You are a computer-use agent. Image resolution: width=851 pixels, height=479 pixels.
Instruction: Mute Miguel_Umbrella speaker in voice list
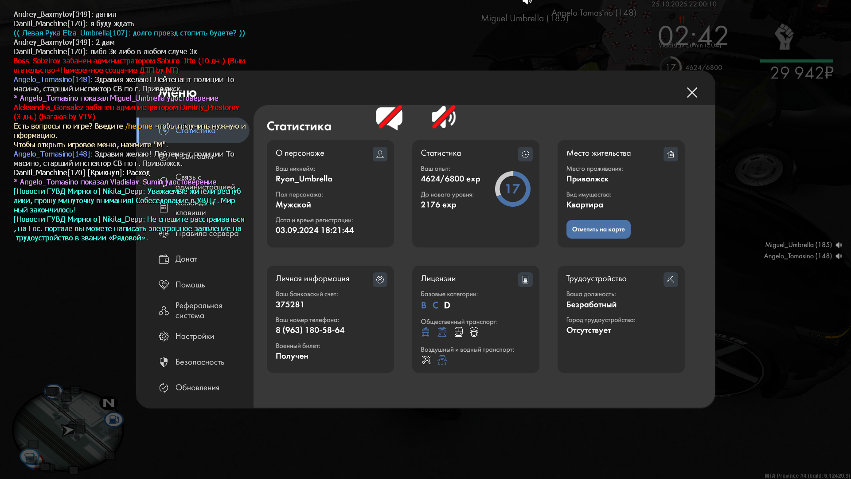click(839, 245)
